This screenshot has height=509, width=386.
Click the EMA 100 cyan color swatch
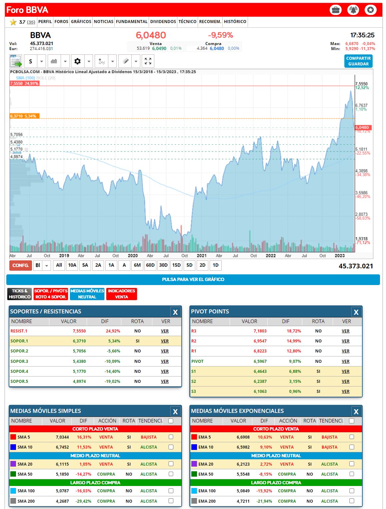point(194,491)
